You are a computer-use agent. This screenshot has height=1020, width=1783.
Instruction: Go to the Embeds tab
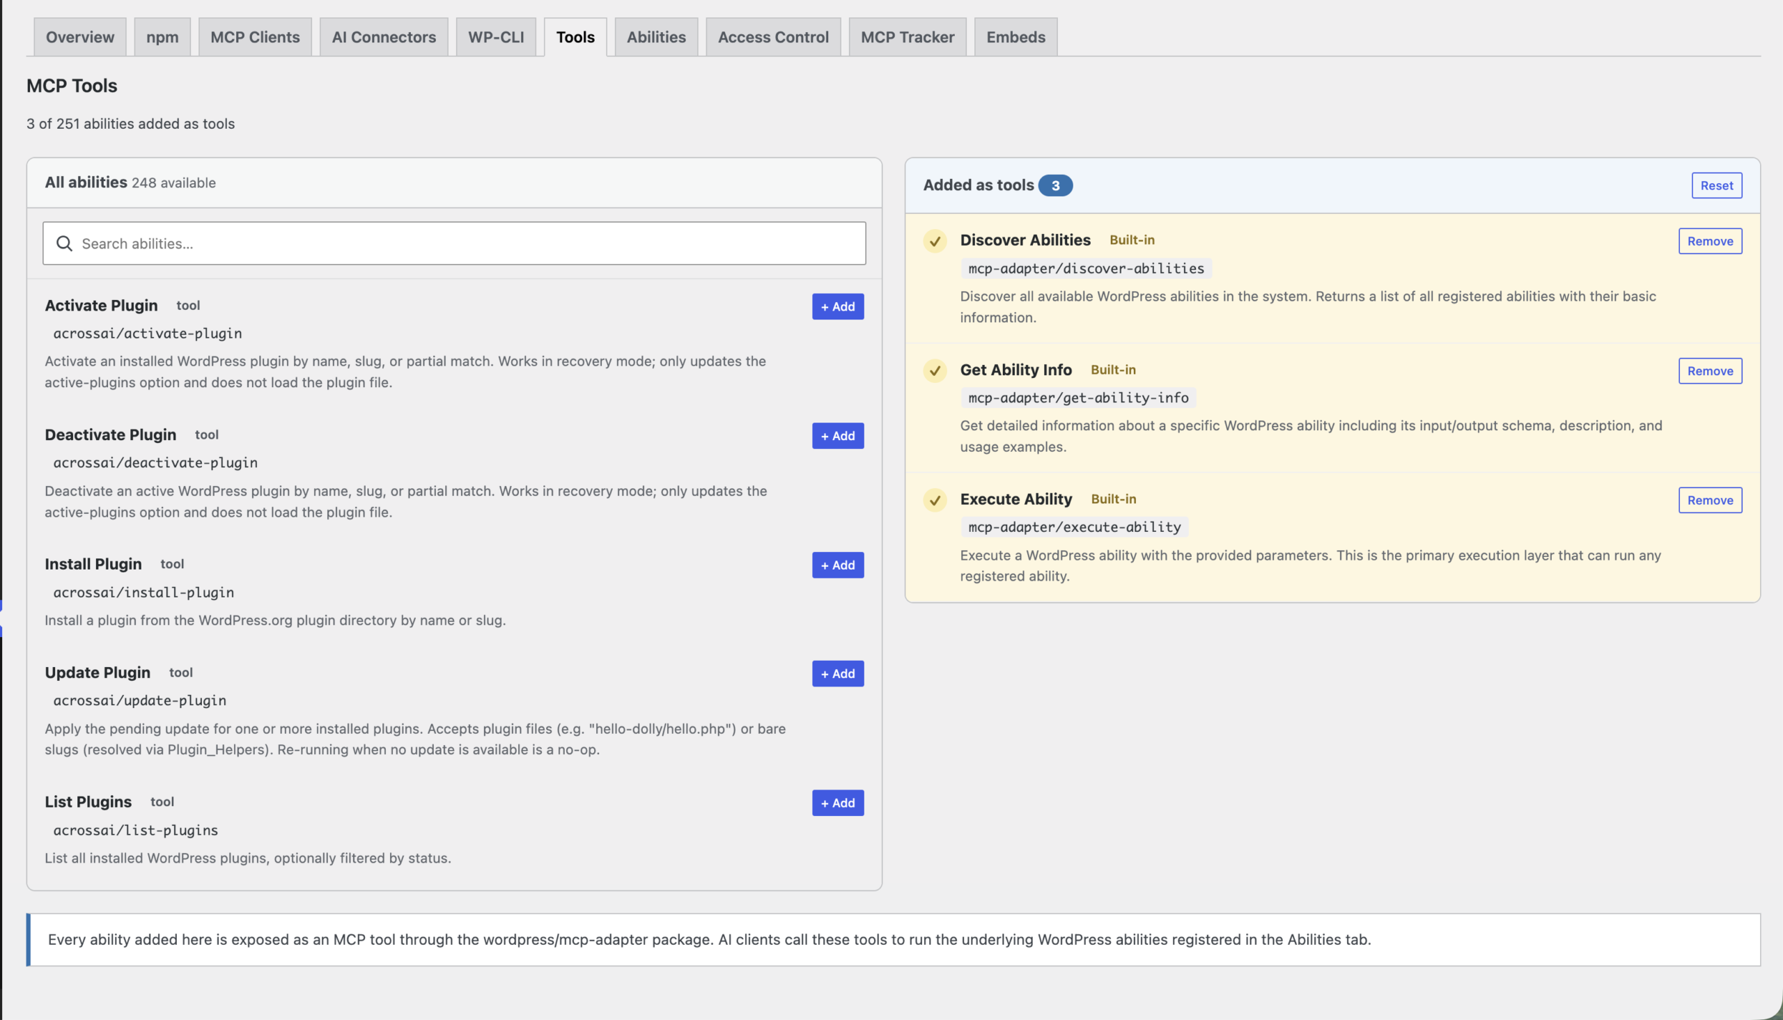coord(1016,37)
